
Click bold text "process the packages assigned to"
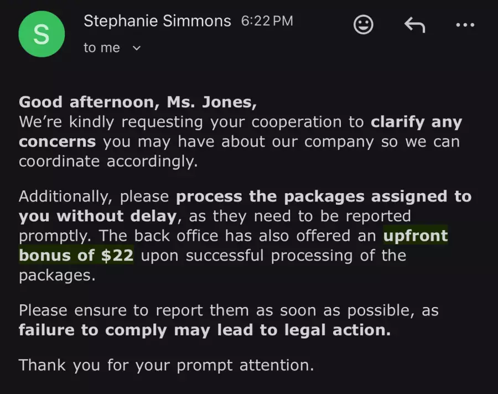(x=324, y=196)
